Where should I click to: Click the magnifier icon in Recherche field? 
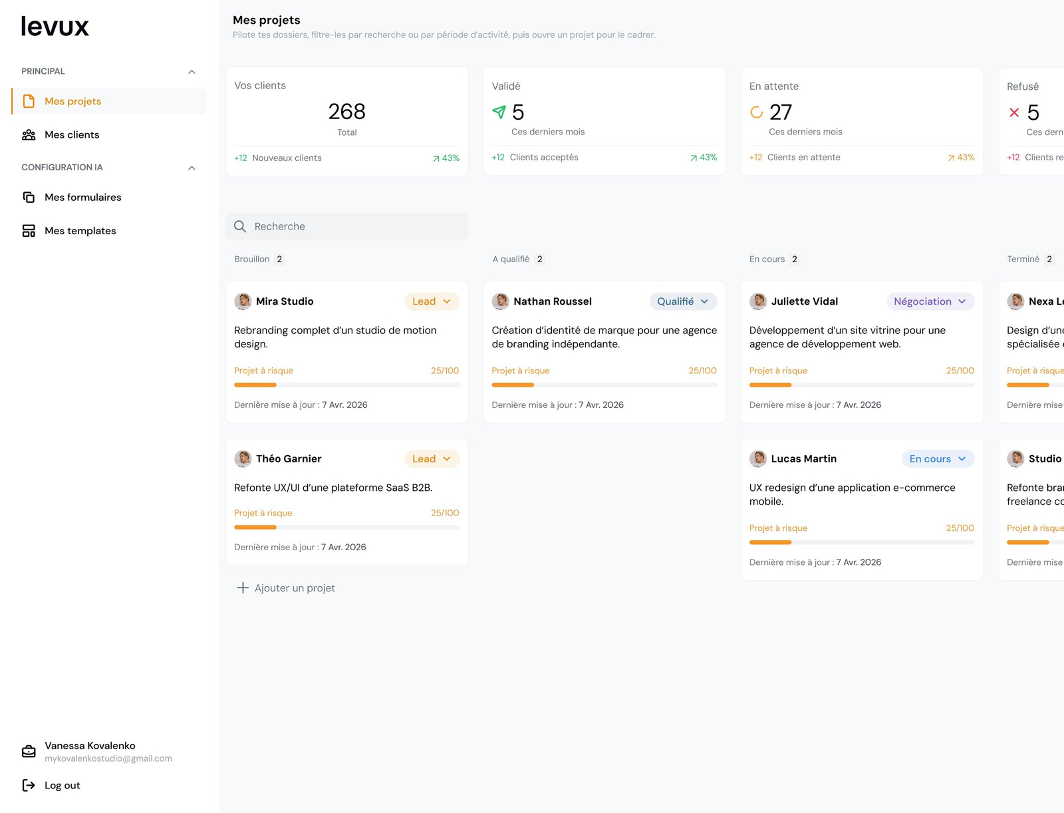[x=240, y=227]
